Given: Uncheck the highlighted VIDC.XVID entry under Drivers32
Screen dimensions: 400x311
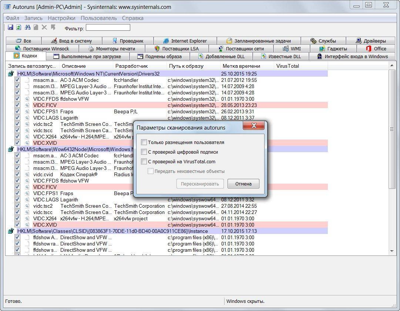Looking at the screenshot, I should click(x=17, y=143).
